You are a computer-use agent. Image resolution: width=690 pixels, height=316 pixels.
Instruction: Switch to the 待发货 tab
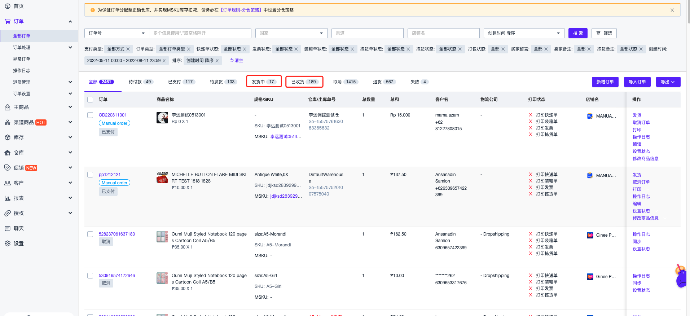(x=224, y=82)
